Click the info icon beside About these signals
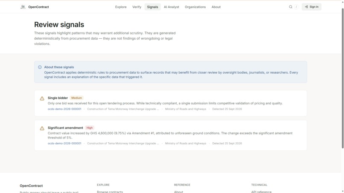The height and width of the screenshot is (193, 344). point(40,67)
